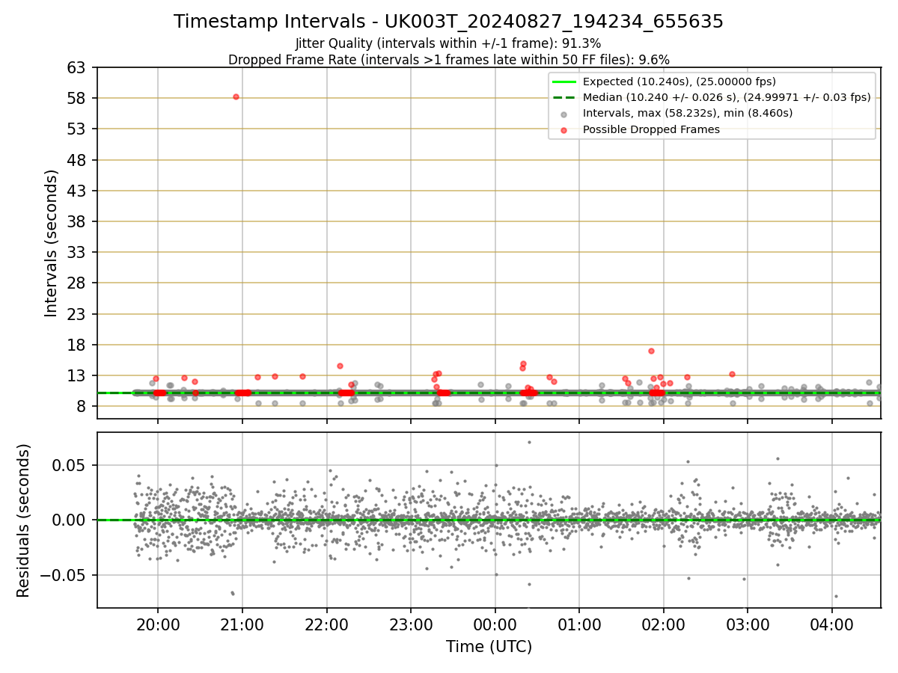
Task: Click the plot title 'Timestamp Intervals - UK003T_20240827_194234_655635'
Action: pos(448,22)
